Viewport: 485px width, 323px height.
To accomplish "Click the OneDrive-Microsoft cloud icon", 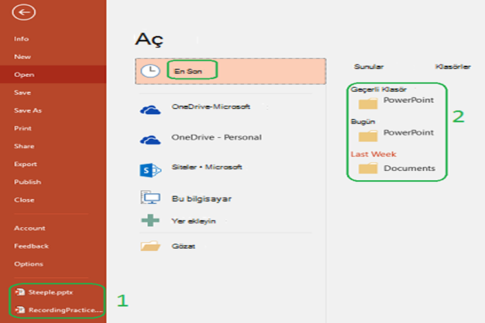I will 150,109.
